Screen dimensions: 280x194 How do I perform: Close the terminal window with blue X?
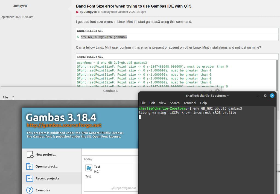coord(272,96)
